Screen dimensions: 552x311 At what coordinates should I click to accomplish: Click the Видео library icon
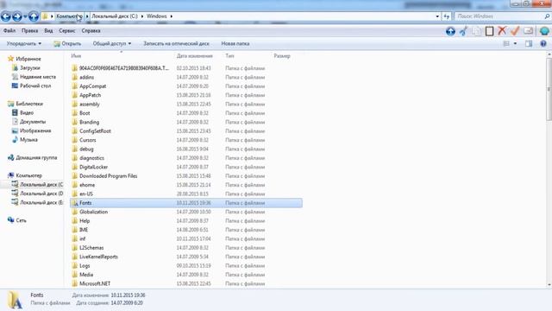[x=15, y=112]
